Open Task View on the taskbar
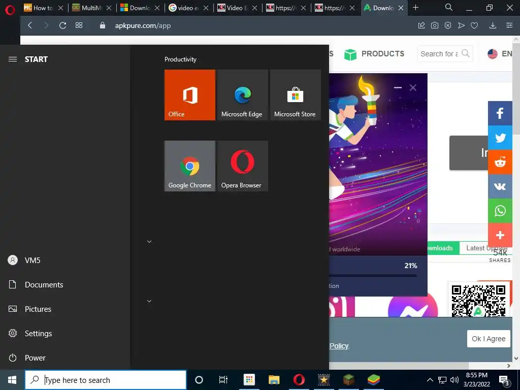The height and width of the screenshot is (390, 520). [223, 380]
